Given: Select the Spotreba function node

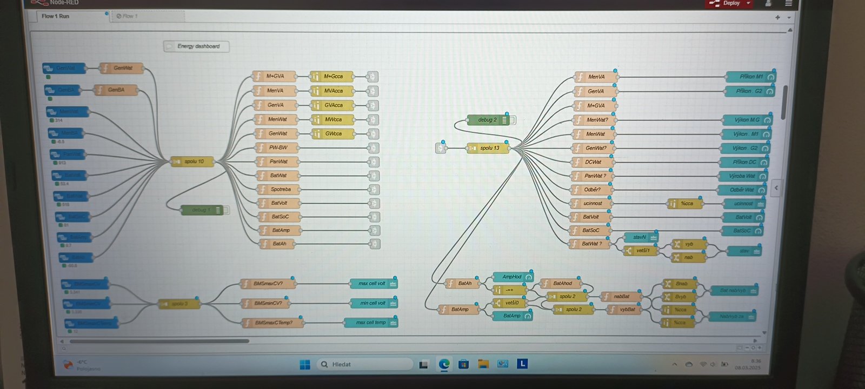Looking at the screenshot, I should click(x=278, y=190).
